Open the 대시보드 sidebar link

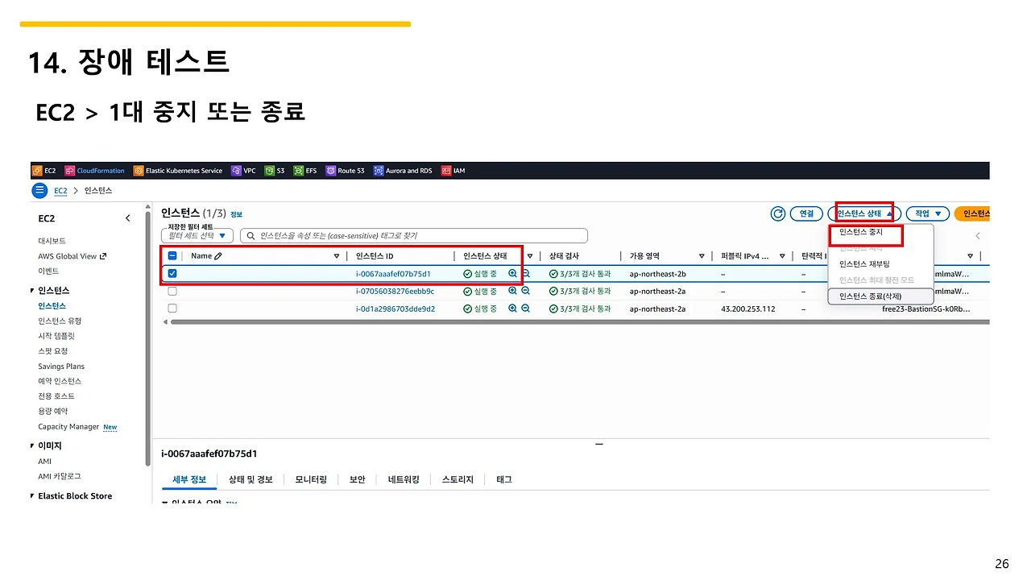point(52,241)
